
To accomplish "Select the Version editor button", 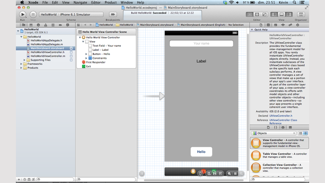I will 264,15.
